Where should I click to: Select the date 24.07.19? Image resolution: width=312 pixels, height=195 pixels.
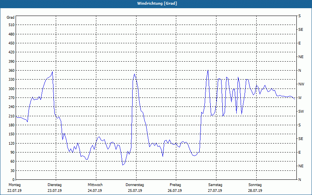click(x=95, y=191)
